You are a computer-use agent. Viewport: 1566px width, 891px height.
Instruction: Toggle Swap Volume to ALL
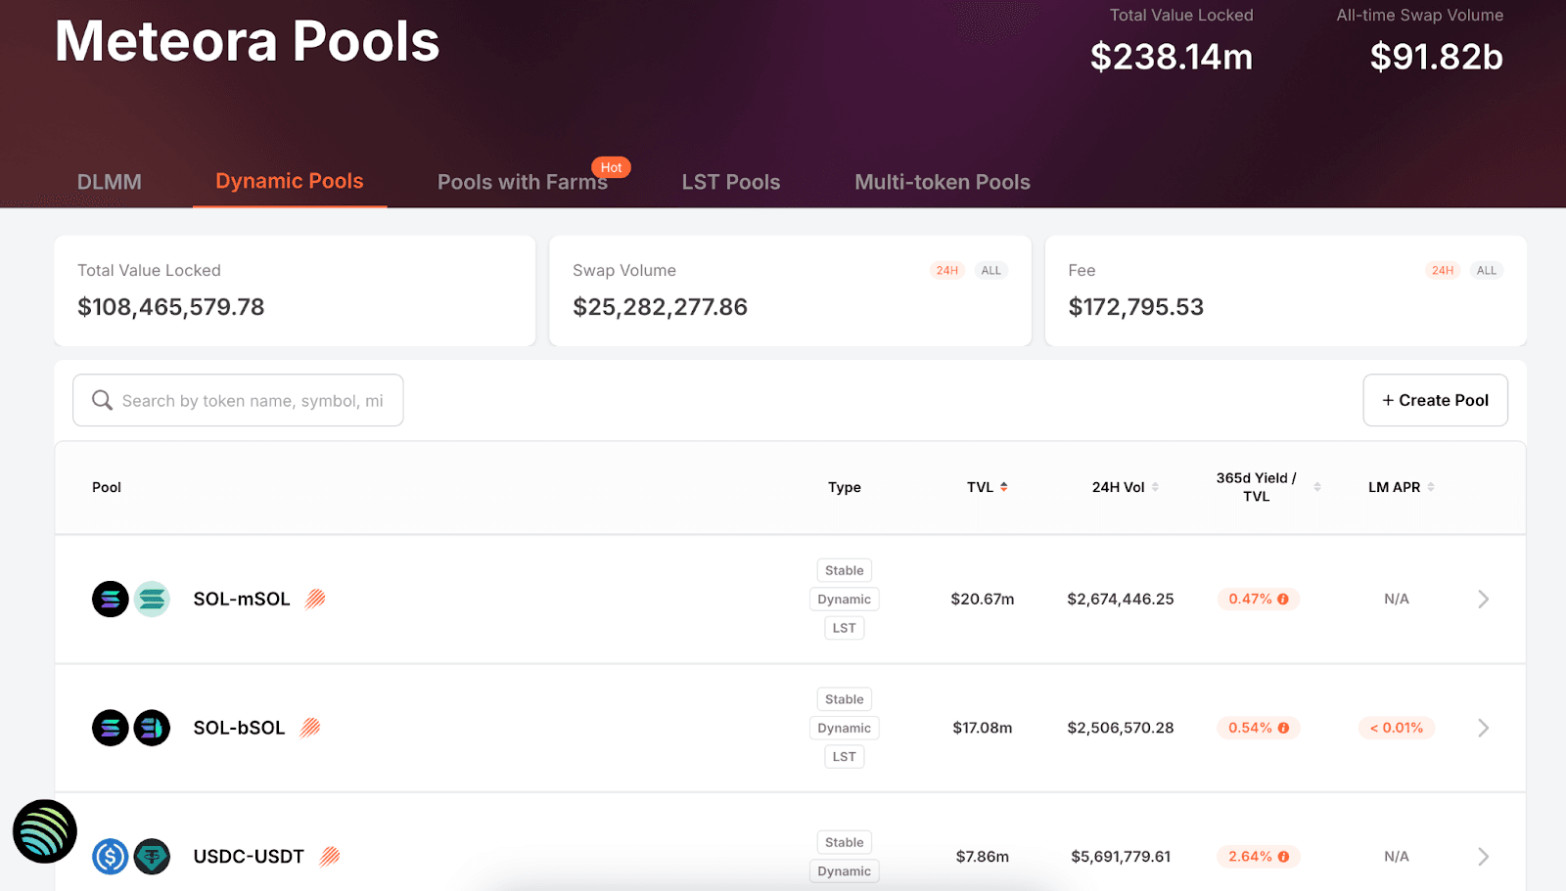[x=991, y=270]
